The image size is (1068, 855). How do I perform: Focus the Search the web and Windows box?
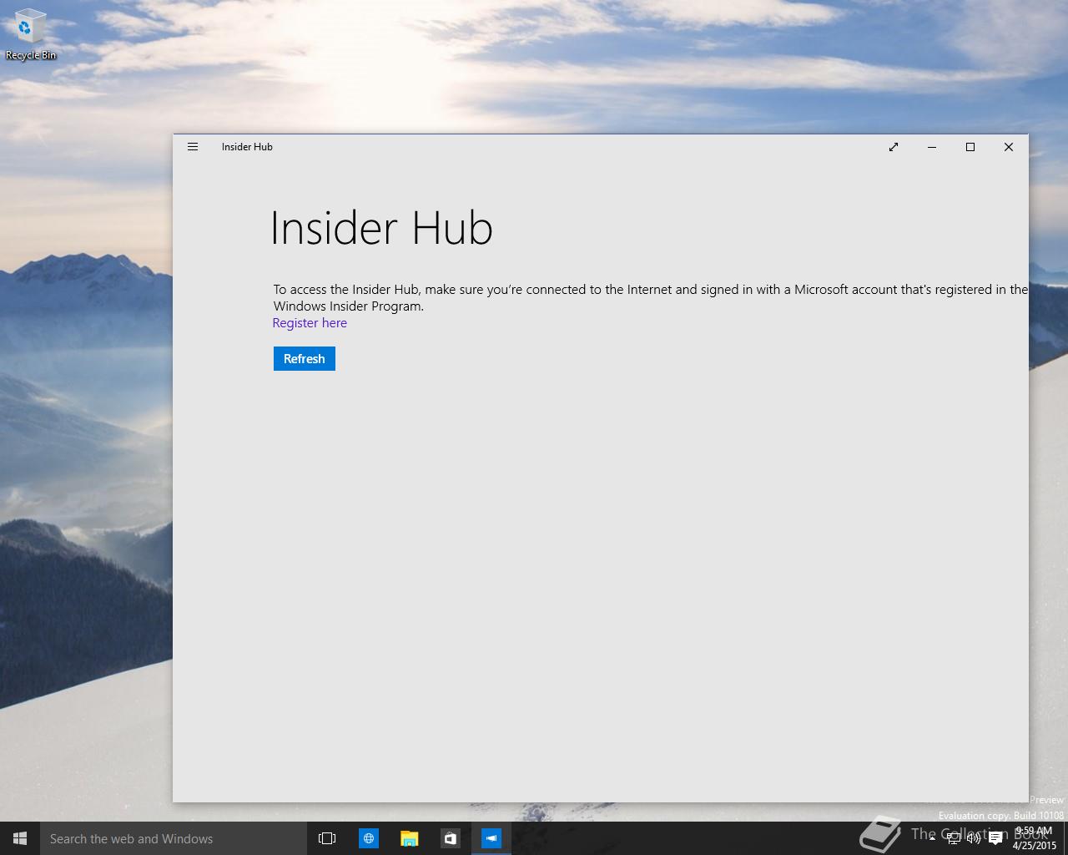174,838
